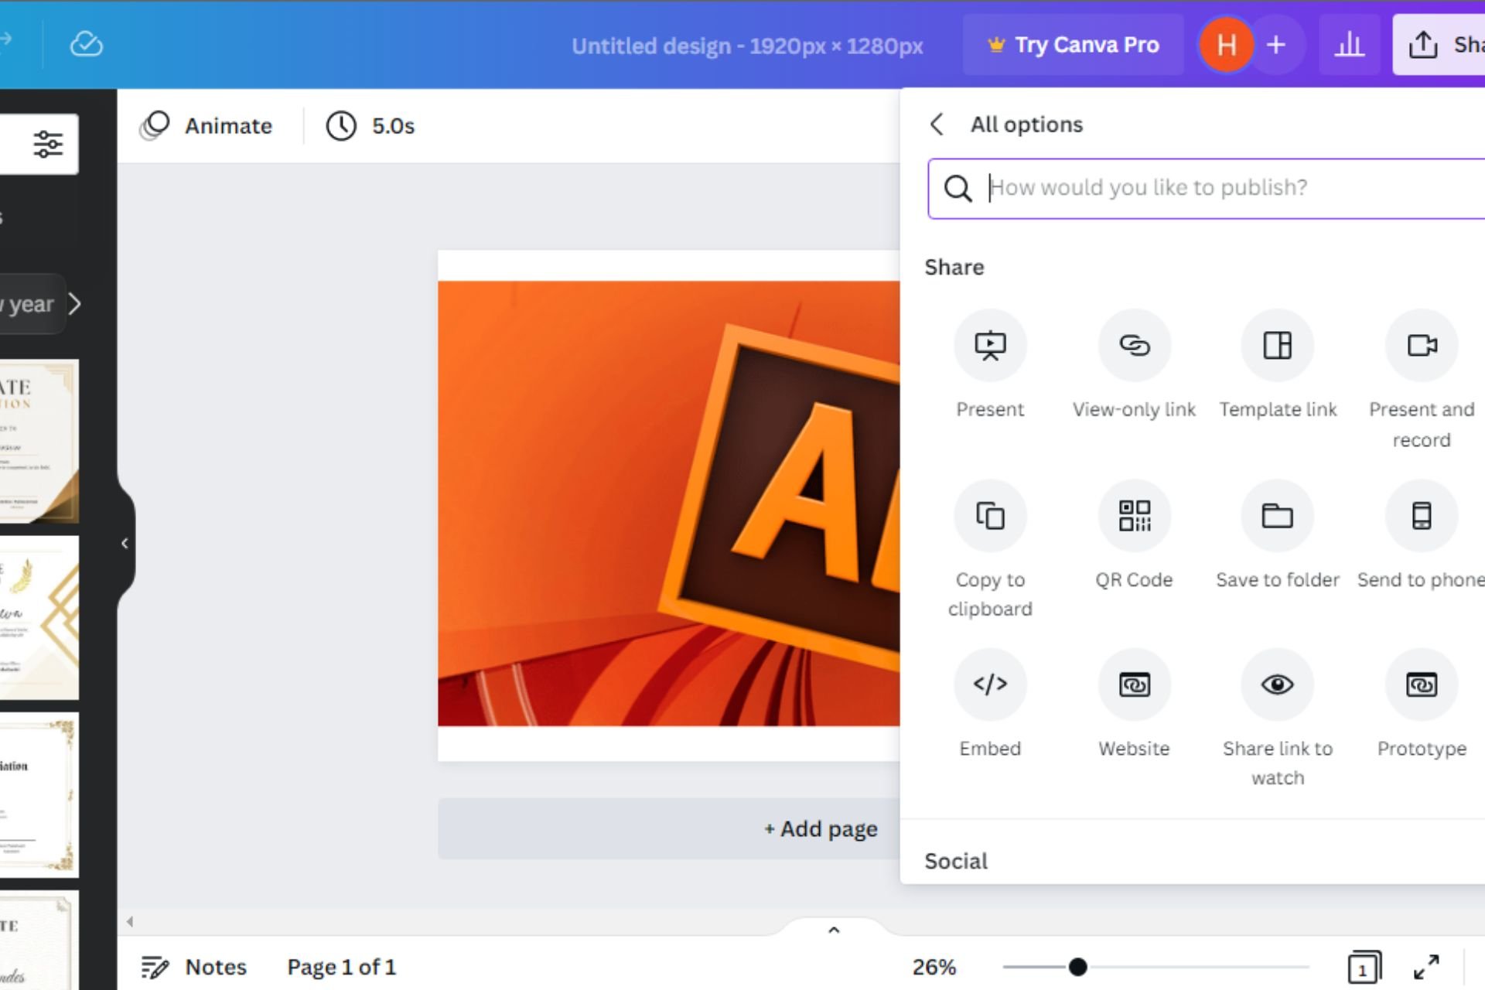
Task: Open the analytics bar chart icon
Action: (x=1349, y=44)
